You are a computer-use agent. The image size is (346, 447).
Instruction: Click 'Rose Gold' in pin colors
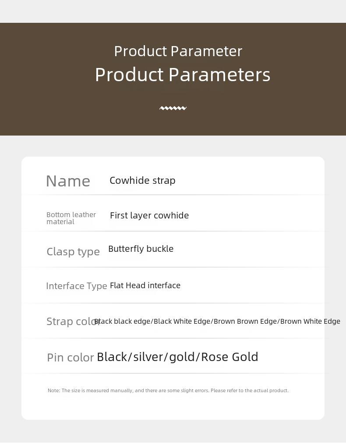pos(229,357)
